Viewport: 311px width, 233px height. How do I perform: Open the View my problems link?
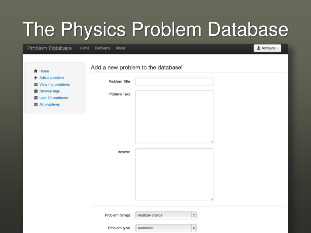[x=54, y=85]
